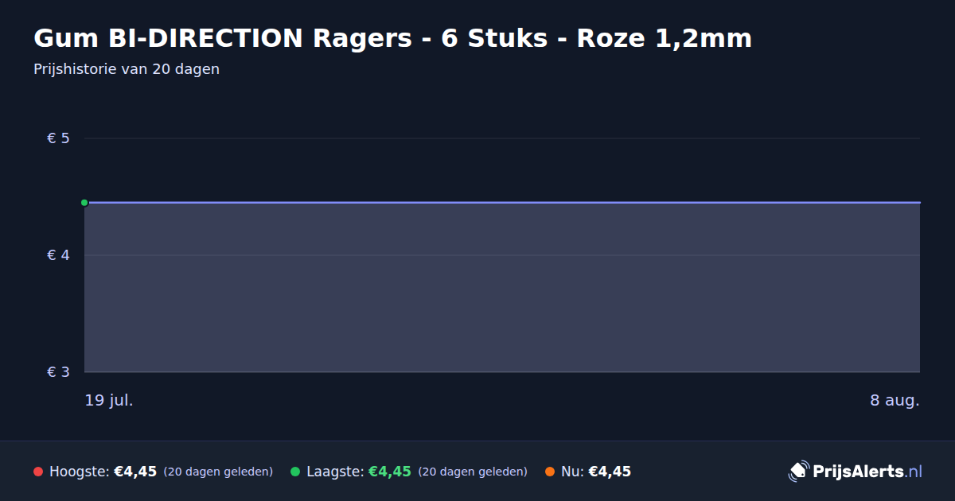Click the 20 dagen geleden note after Laagste
The image size is (955, 501).
tap(473, 472)
